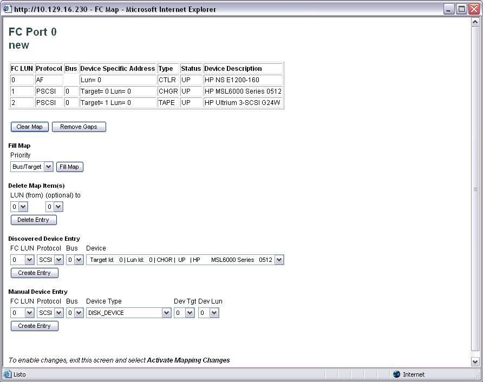The width and height of the screenshot is (483, 382).
Task: Click the Delete Entry button
Action: click(34, 220)
